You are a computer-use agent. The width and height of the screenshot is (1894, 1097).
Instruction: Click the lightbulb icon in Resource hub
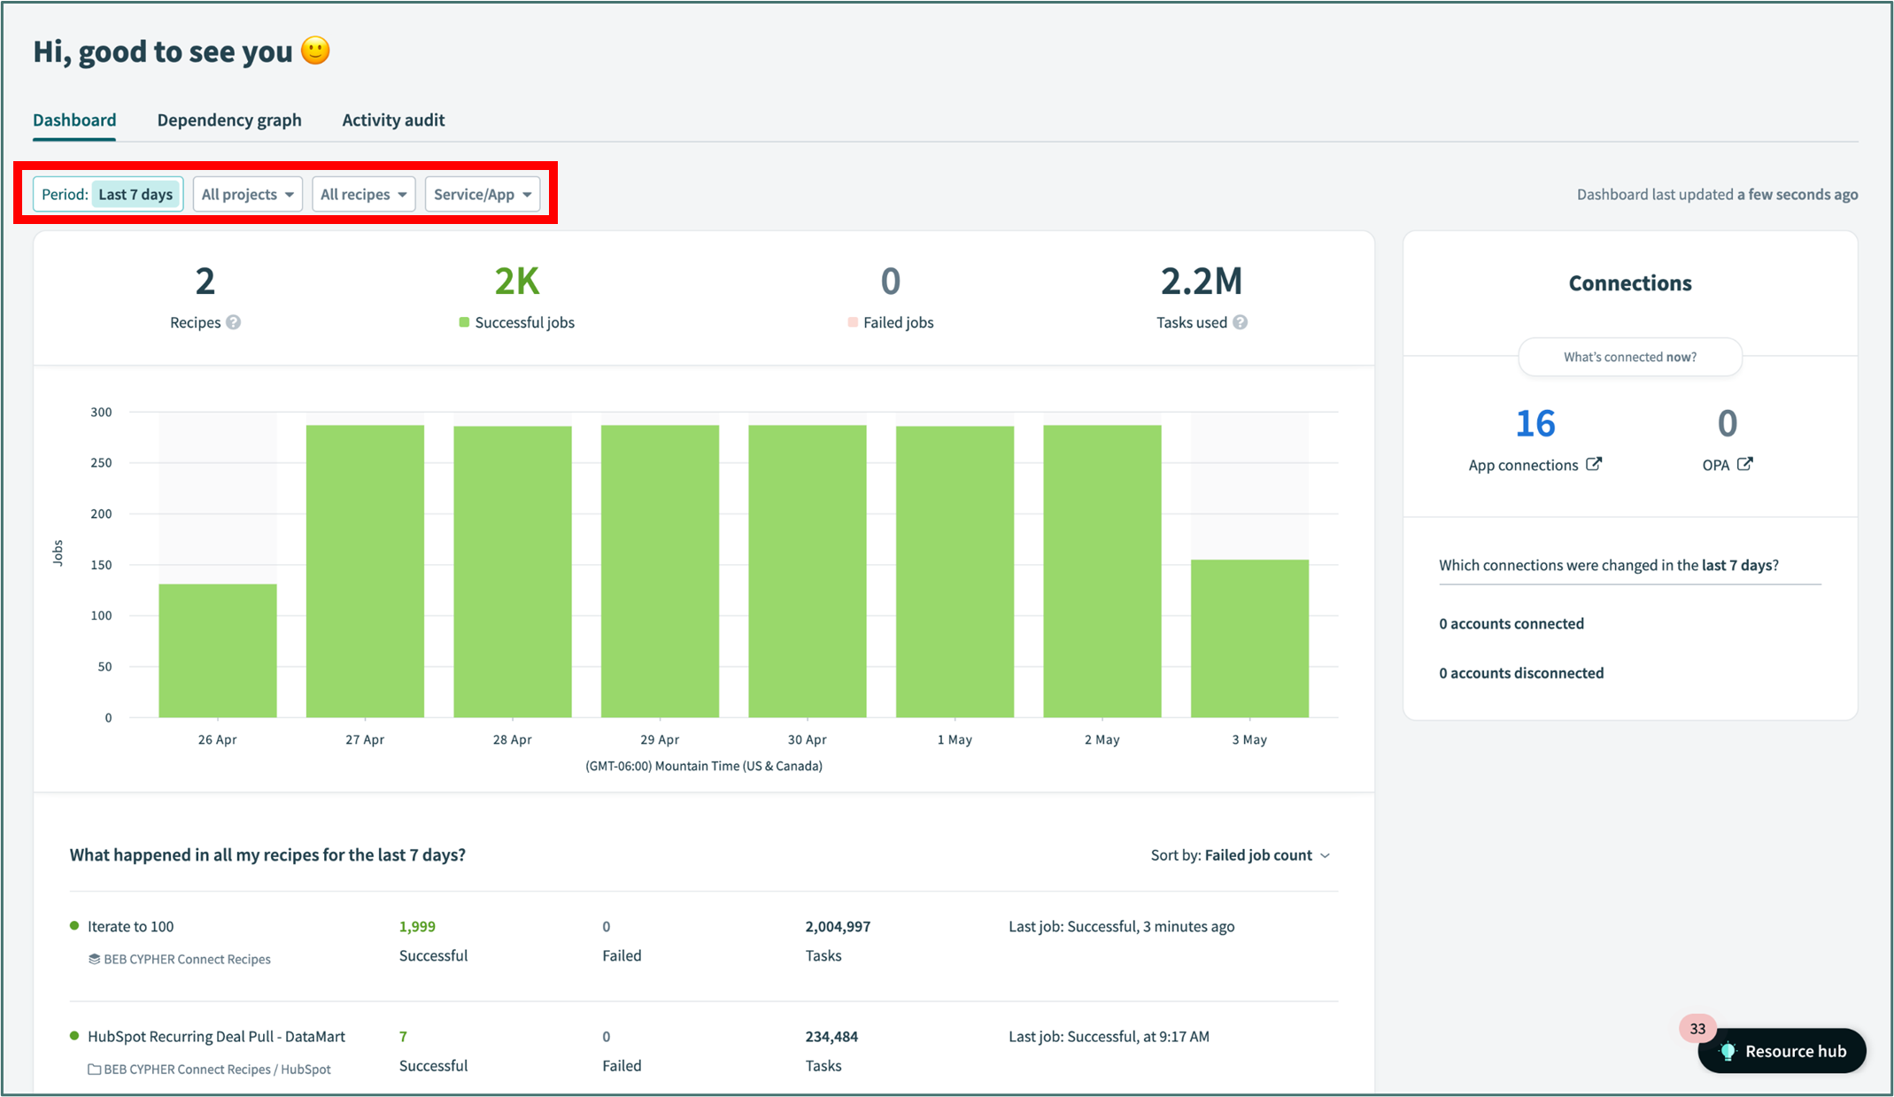coord(1728,1051)
